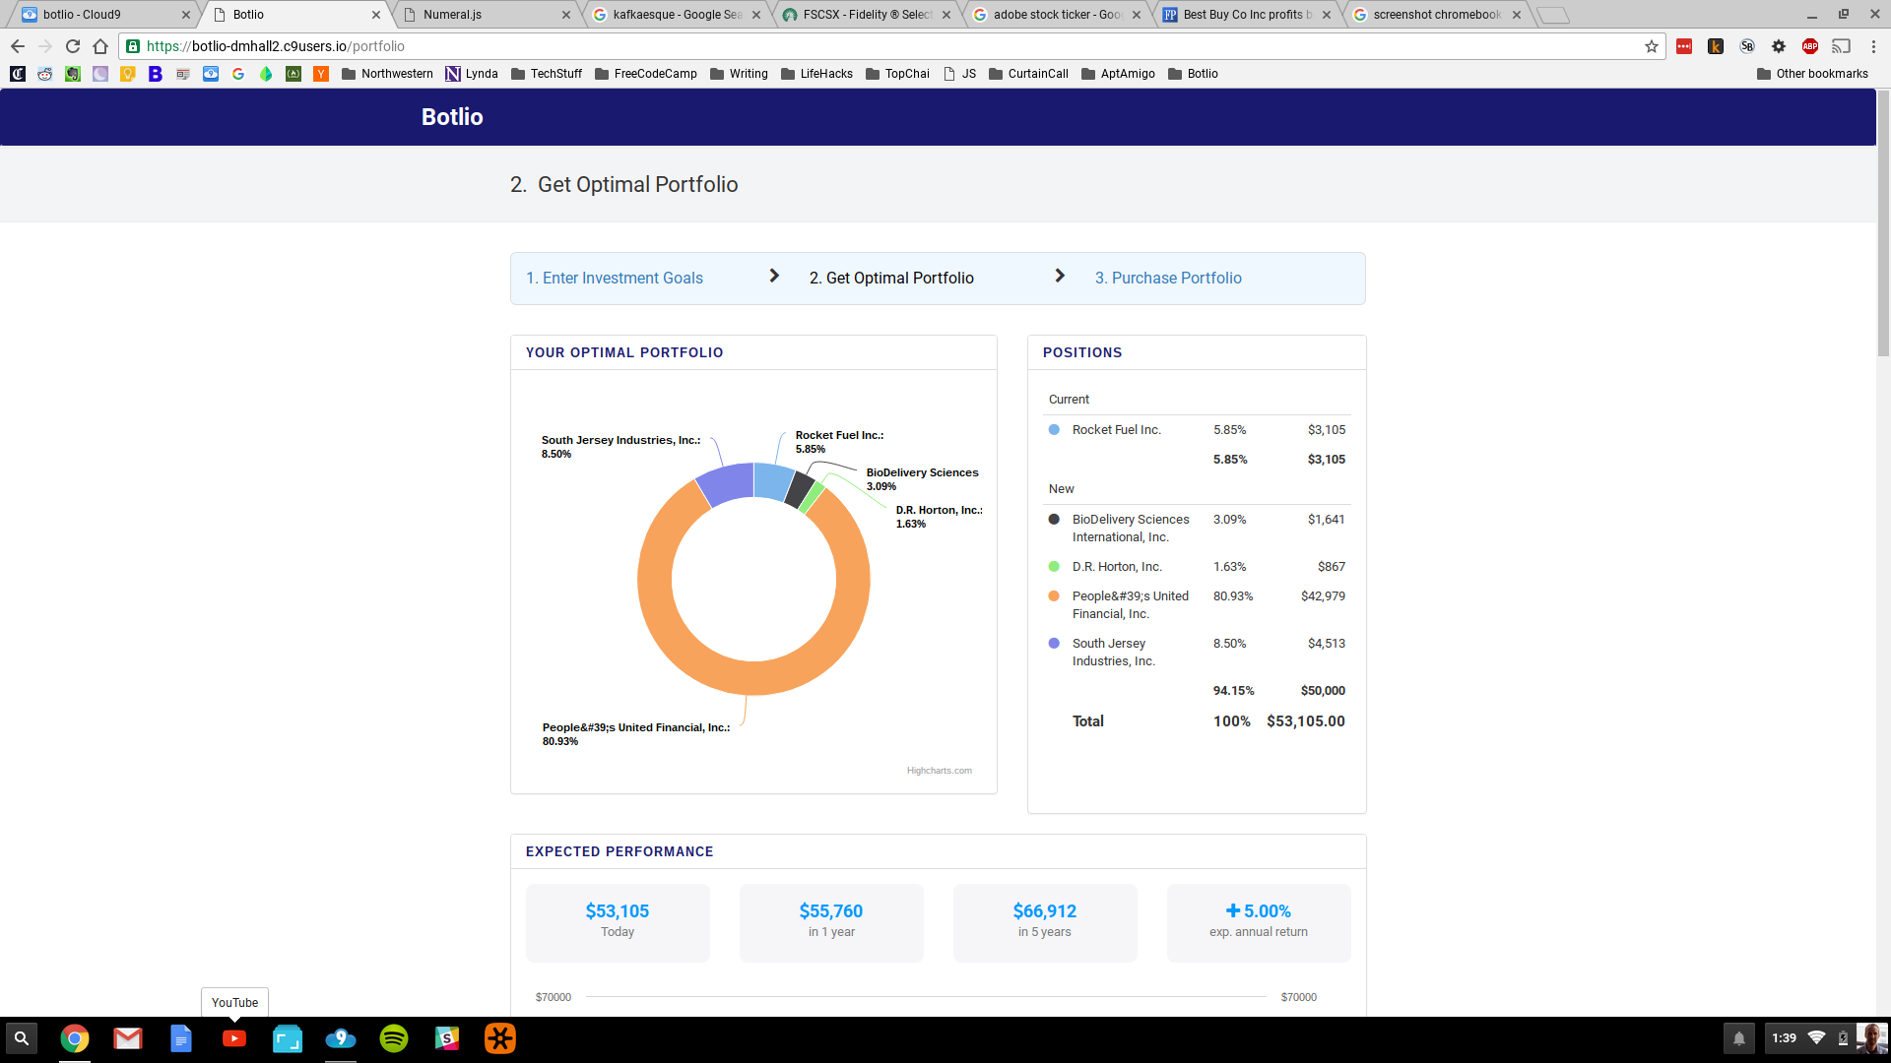The height and width of the screenshot is (1063, 1891).
Task: Go to Enter Investment Goals step
Action: [x=615, y=279]
